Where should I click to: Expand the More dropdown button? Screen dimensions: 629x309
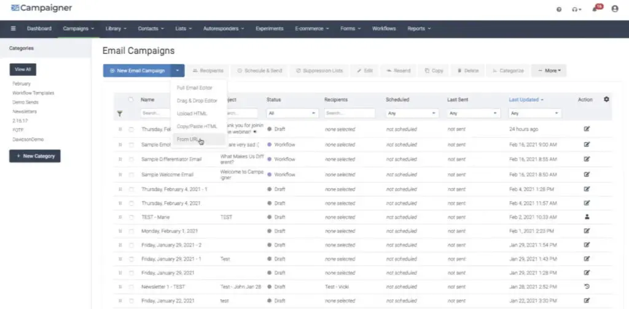tap(549, 71)
